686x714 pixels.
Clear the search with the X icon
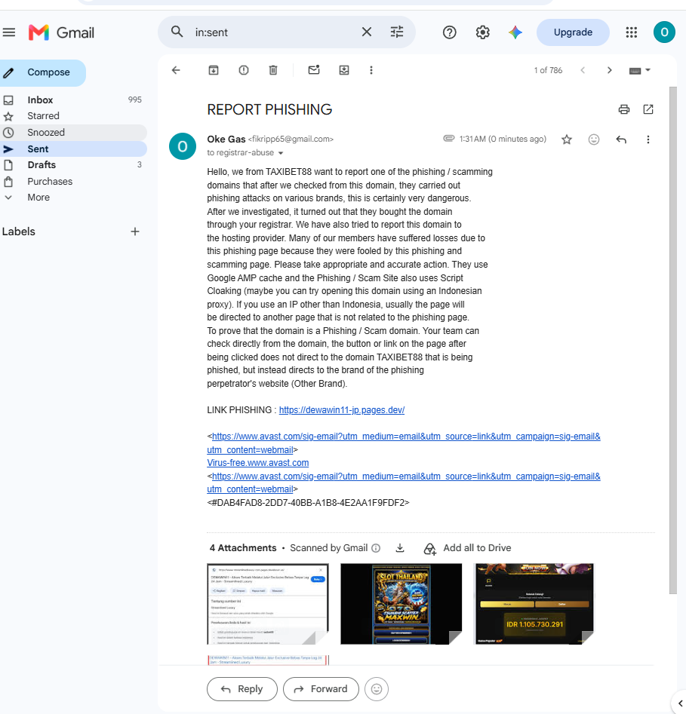(x=367, y=32)
